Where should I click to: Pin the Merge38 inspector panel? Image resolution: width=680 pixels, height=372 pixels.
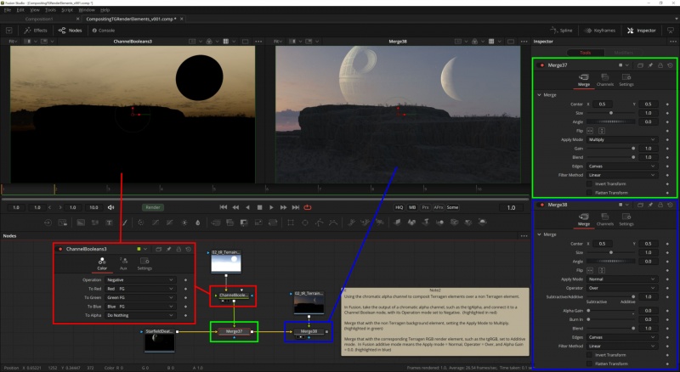[x=650, y=205]
